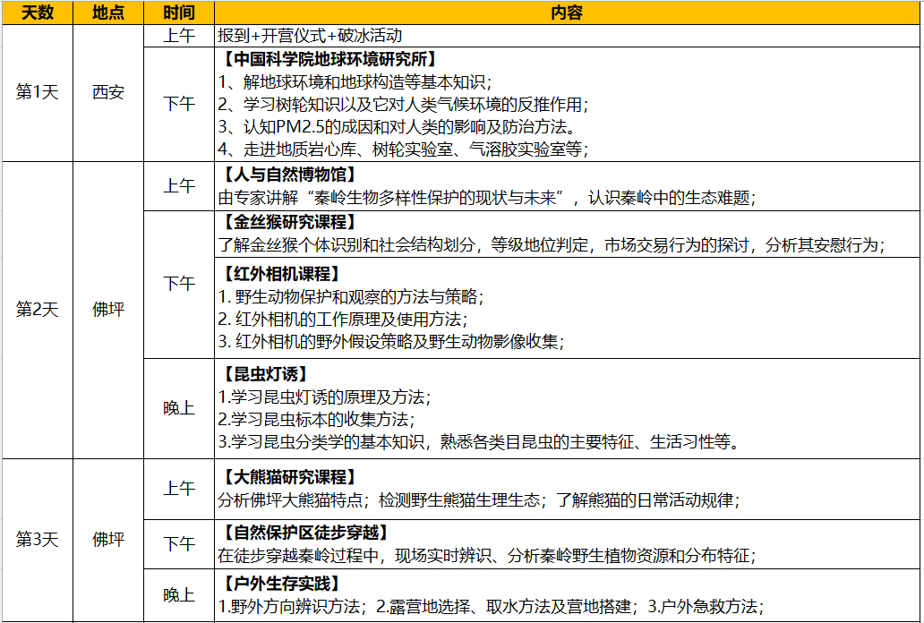924x623 pixels.
Task: Click the 时间 column header
Action: (x=179, y=13)
